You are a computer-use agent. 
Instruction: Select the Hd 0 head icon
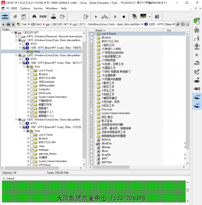(x=197, y=97)
